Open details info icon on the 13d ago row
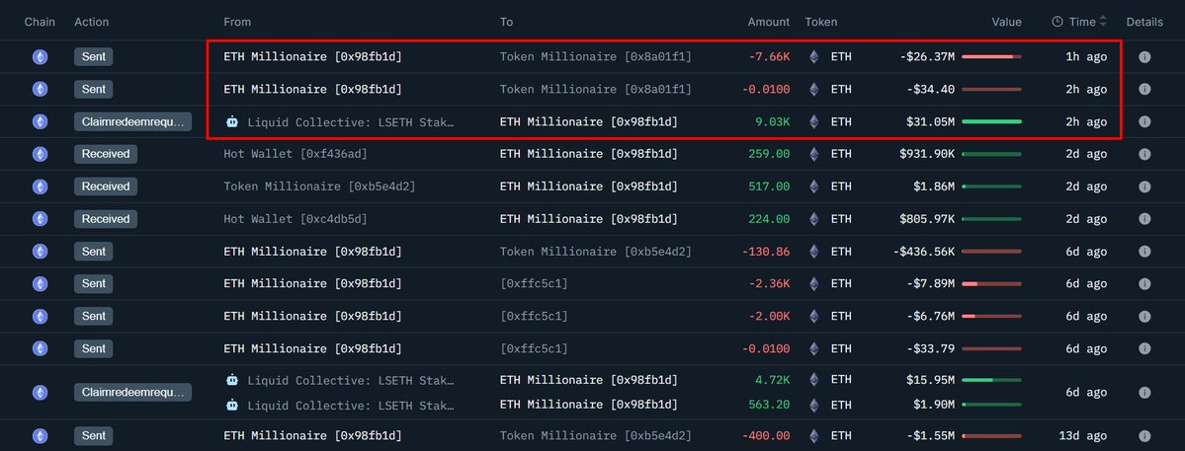The height and width of the screenshot is (451, 1185). pos(1144,436)
